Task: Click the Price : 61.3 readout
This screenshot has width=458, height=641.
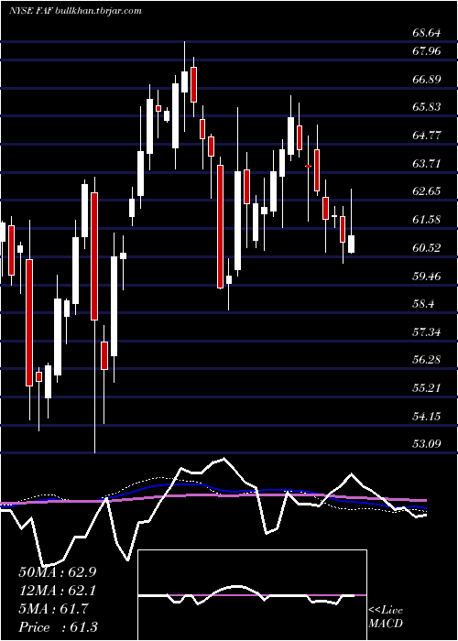Action: tap(58, 627)
